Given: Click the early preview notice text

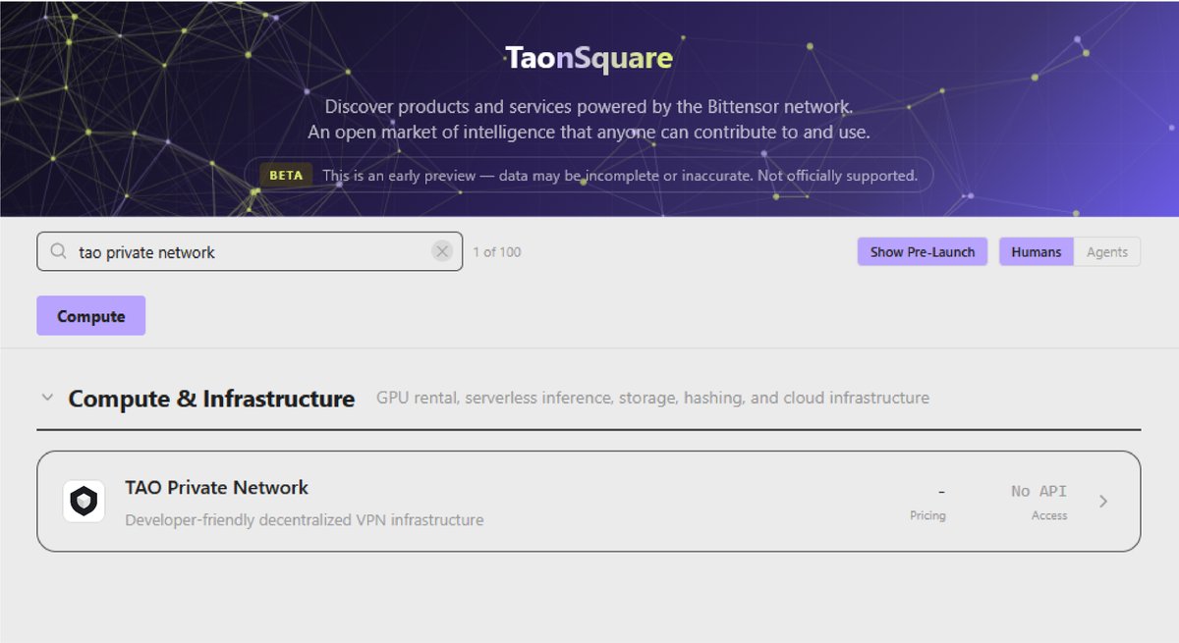Looking at the screenshot, I should (620, 176).
